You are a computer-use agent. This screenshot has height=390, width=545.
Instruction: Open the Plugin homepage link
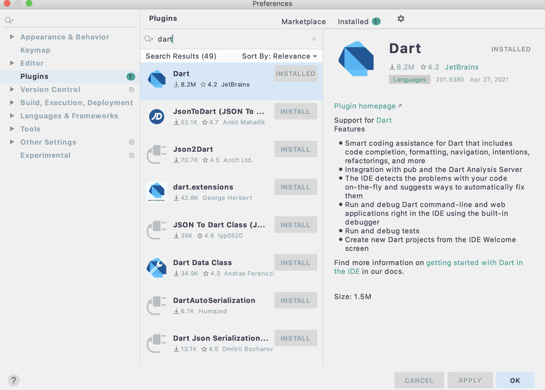coord(365,106)
